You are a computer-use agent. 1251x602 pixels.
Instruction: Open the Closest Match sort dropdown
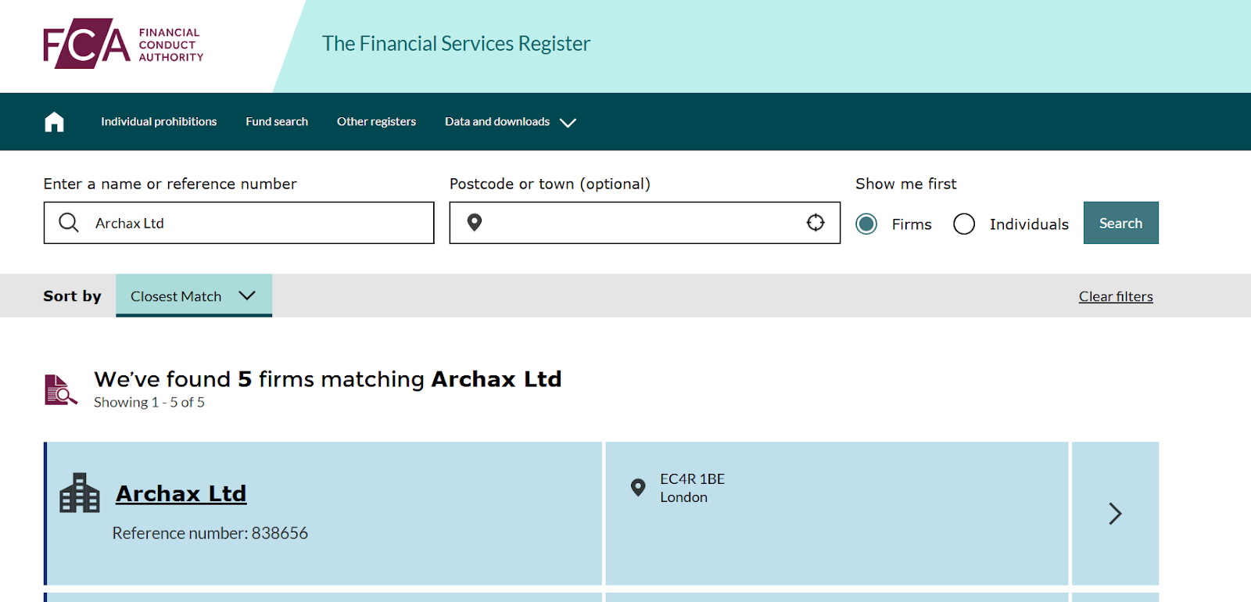(x=193, y=296)
